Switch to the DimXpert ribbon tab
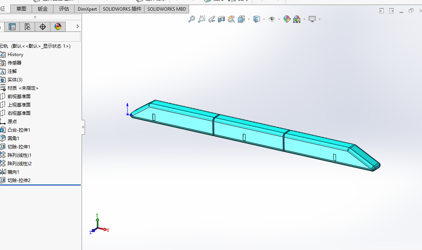 [x=87, y=9]
